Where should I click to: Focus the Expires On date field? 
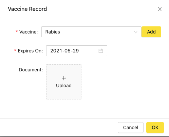(77, 51)
